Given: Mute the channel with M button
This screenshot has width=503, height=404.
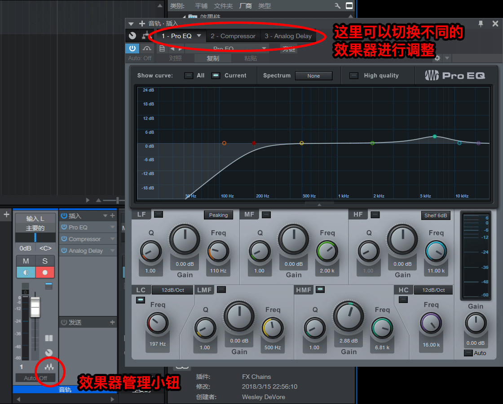Looking at the screenshot, I should [26, 261].
